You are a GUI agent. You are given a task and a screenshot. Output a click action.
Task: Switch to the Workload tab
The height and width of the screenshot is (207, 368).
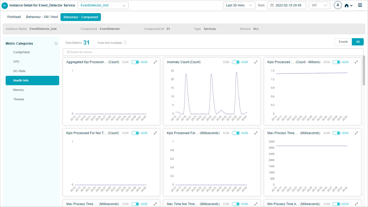tap(14, 17)
